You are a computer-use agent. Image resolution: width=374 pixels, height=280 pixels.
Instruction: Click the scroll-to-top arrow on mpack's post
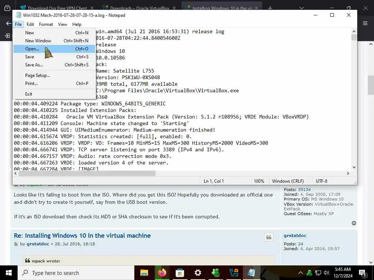pyautogui.click(x=354, y=223)
